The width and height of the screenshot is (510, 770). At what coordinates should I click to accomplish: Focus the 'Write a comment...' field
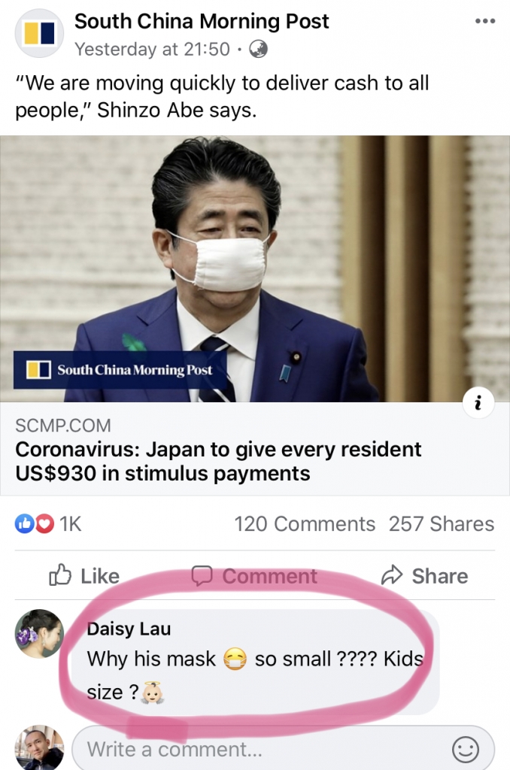click(x=284, y=750)
